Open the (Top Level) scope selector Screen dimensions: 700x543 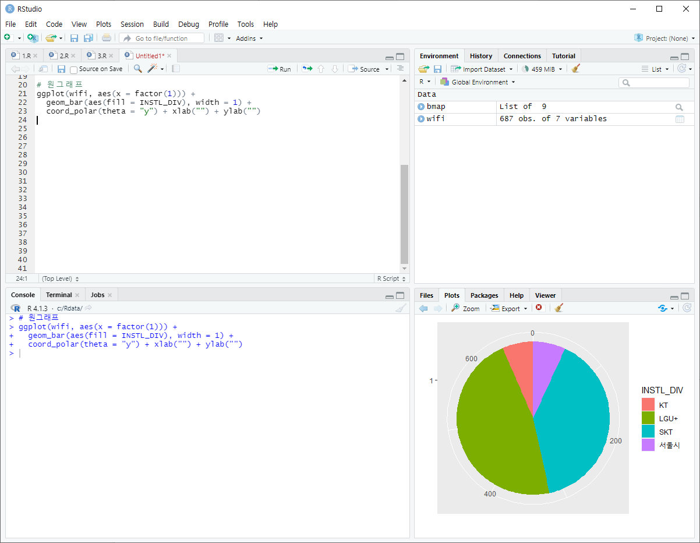click(x=60, y=278)
